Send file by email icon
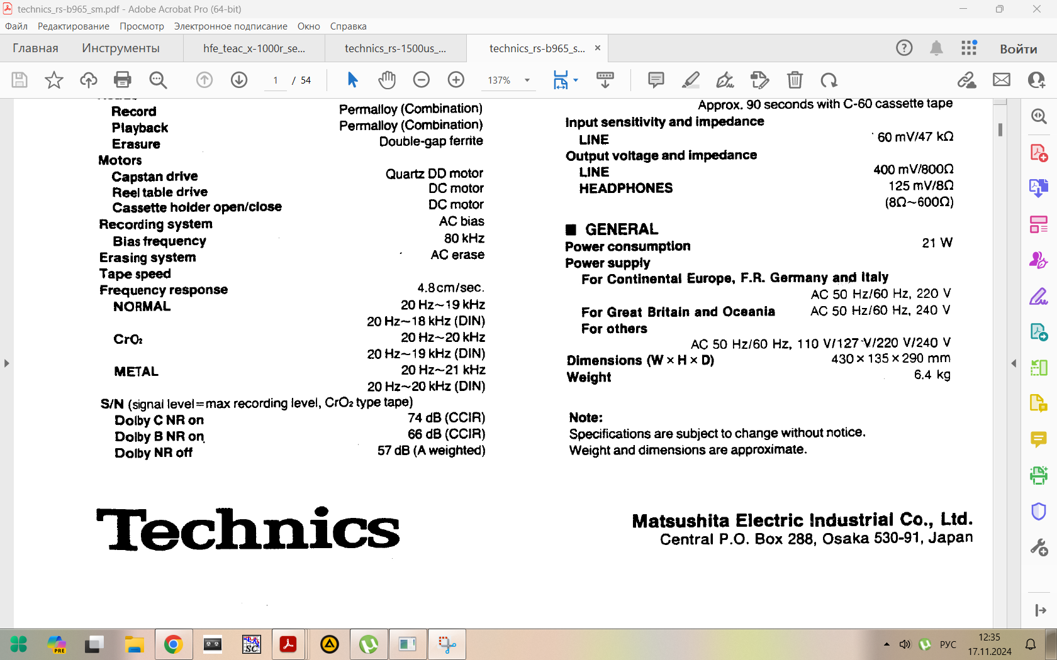The image size is (1057, 660). coord(1002,80)
